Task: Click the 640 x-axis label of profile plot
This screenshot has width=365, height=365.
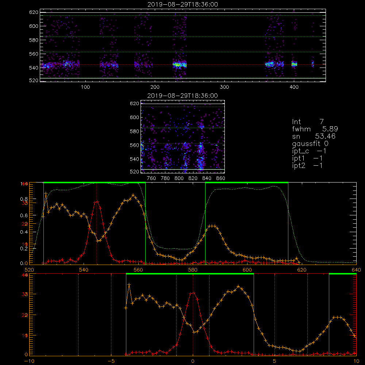Action: [356, 270]
